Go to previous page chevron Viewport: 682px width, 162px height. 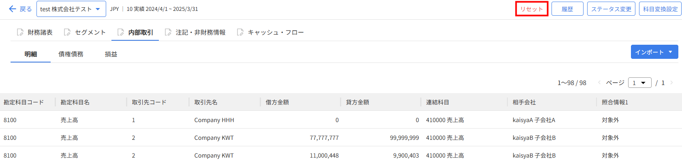pos(599,83)
